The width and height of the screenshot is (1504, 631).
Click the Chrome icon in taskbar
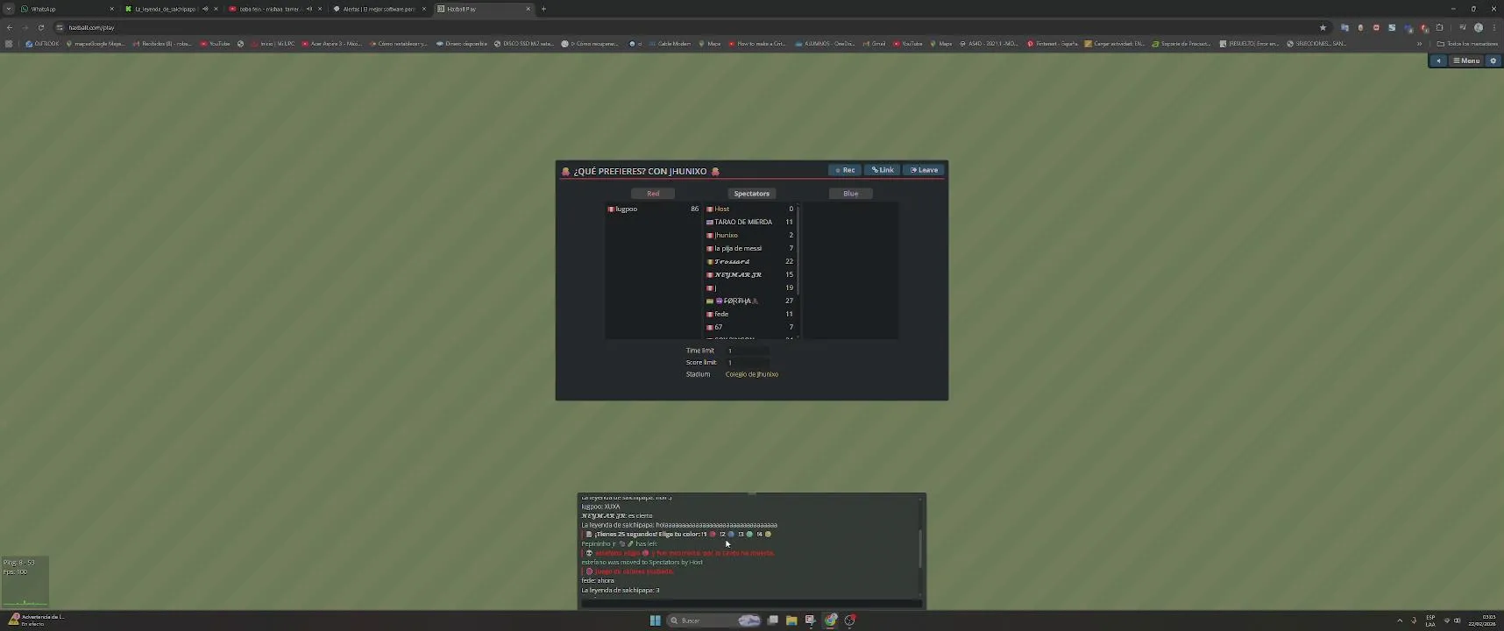830,620
